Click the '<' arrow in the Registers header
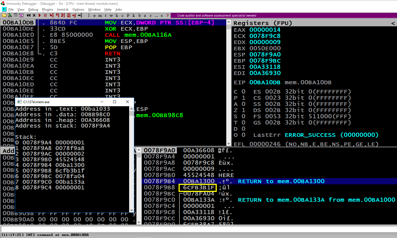Viewport: 397px width, 238px height. pyautogui.click(x=393, y=23)
